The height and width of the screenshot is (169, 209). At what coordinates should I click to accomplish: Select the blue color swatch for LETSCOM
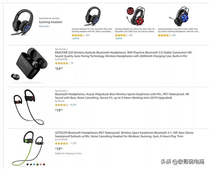pos(34,164)
